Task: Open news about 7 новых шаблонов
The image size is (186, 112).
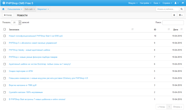Action: [x=37, y=99]
